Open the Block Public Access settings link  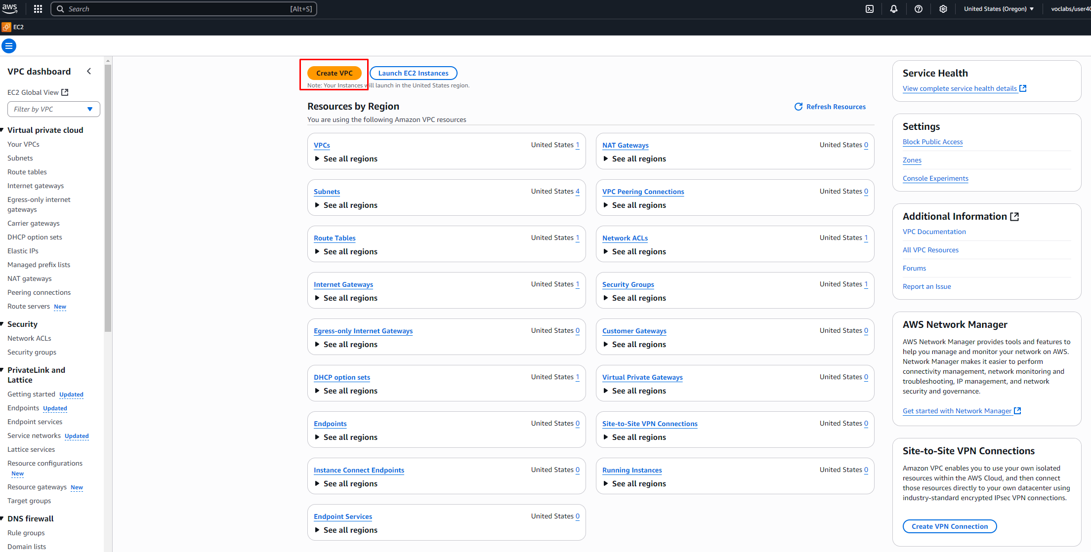(932, 142)
